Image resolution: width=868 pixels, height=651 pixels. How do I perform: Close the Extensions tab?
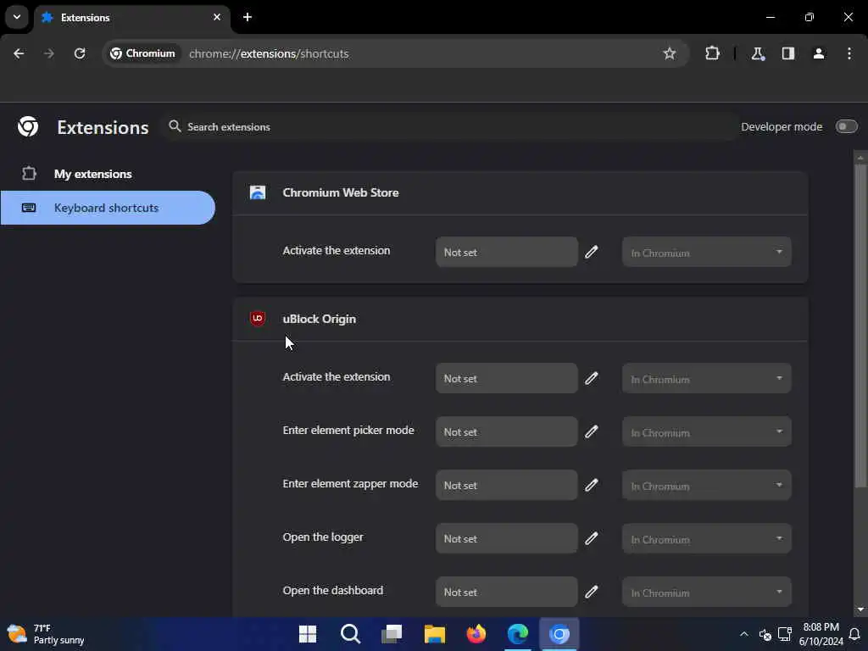click(x=217, y=17)
